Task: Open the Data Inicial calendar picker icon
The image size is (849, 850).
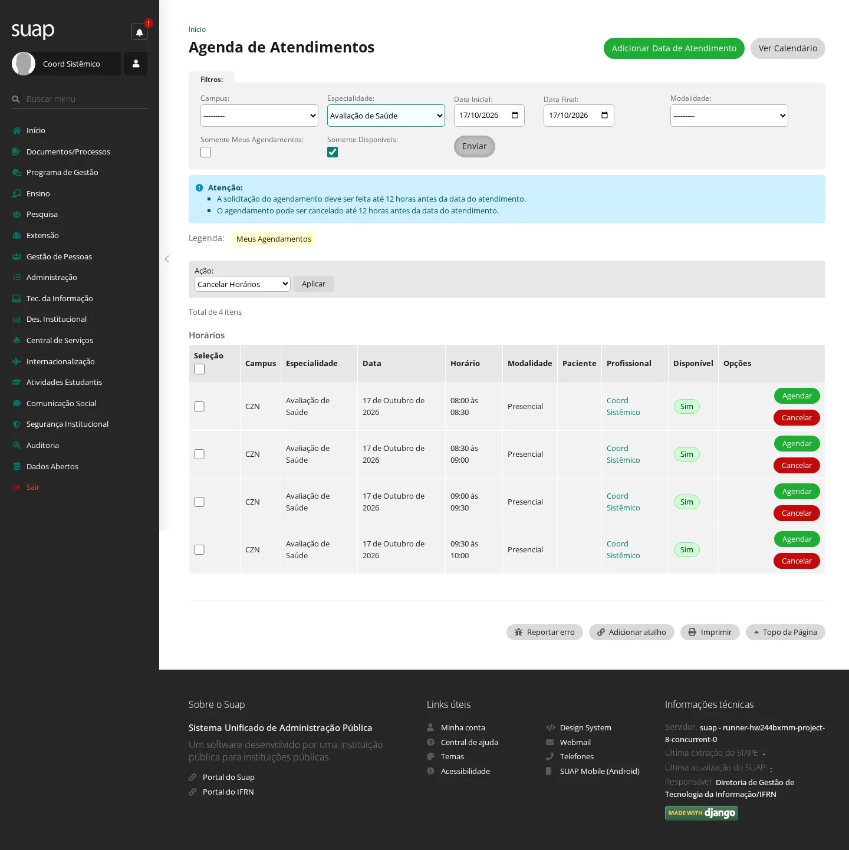Action: point(515,116)
